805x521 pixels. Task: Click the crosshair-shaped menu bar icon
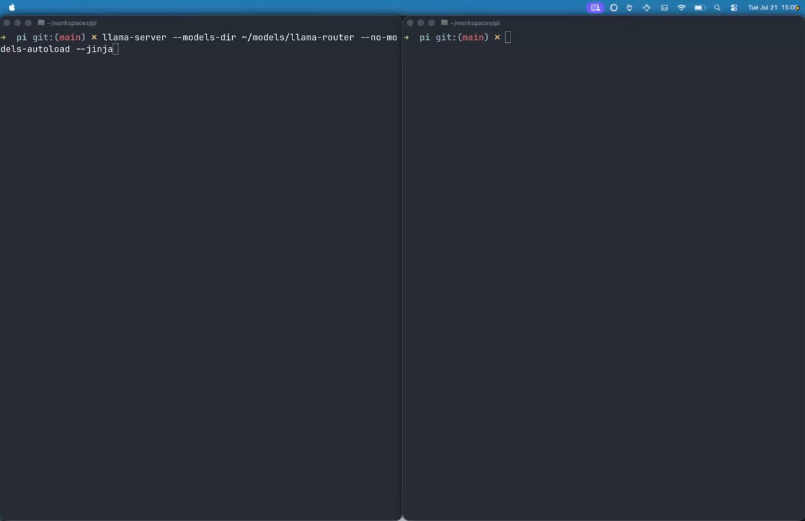(x=647, y=7)
